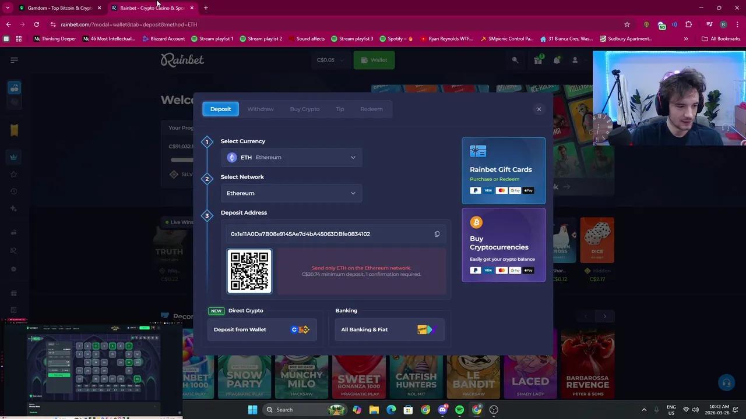Open the live support headset button

[x=726, y=383]
